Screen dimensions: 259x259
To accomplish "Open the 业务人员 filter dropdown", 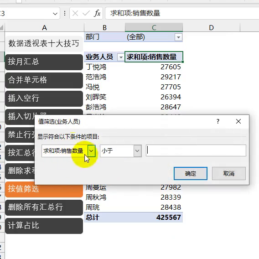I will click(121, 57).
